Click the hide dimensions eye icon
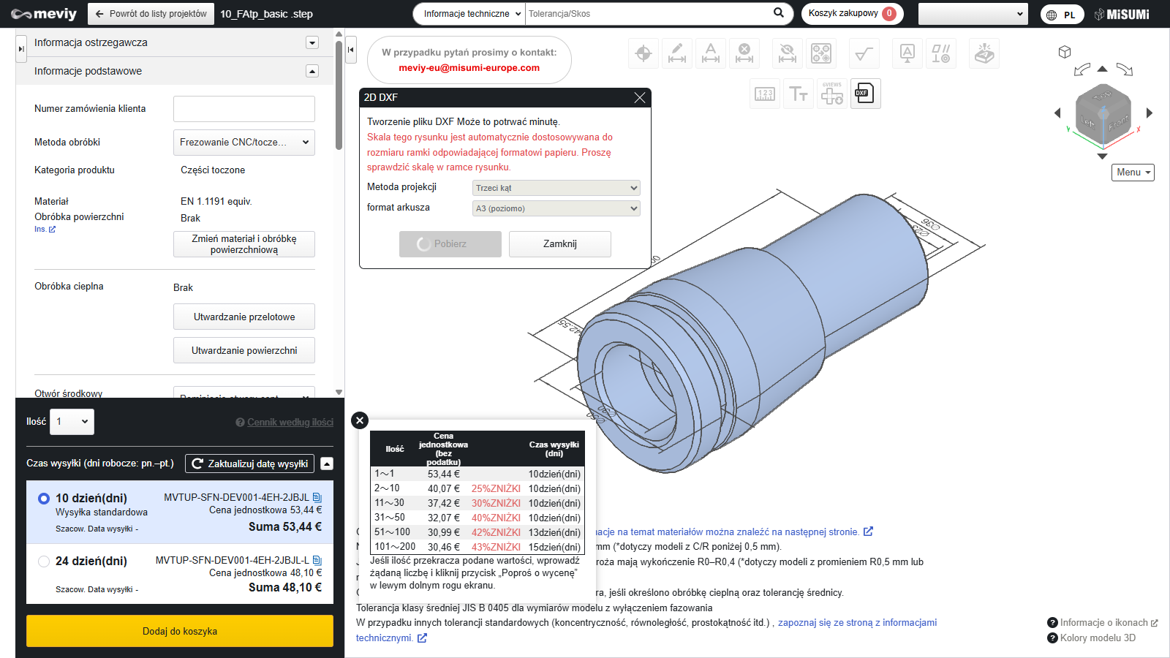 (x=788, y=53)
